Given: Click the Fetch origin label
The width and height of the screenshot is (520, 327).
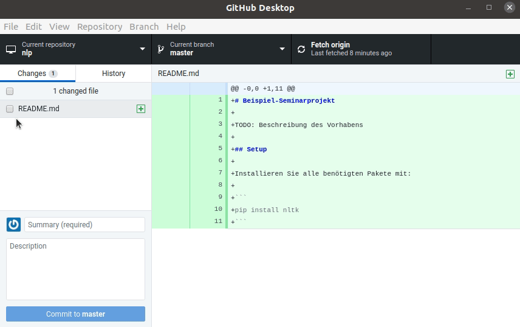Looking at the screenshot, I should [x=330, y=45].
